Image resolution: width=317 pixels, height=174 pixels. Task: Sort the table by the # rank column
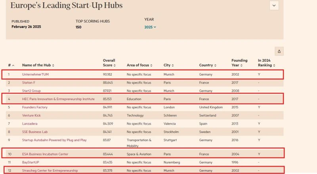click(x=11, y=65)
